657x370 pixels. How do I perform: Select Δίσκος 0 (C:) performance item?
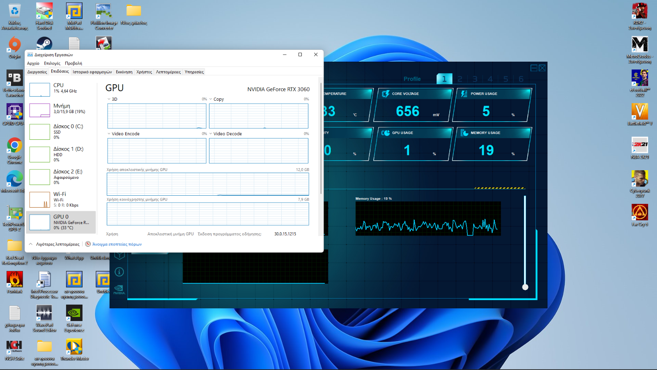(62, 132)
